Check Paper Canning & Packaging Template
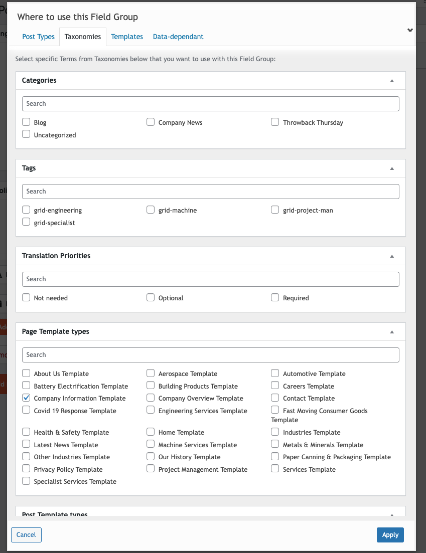The height and width of the screenshot is (553, 426). tap(275, 456)
